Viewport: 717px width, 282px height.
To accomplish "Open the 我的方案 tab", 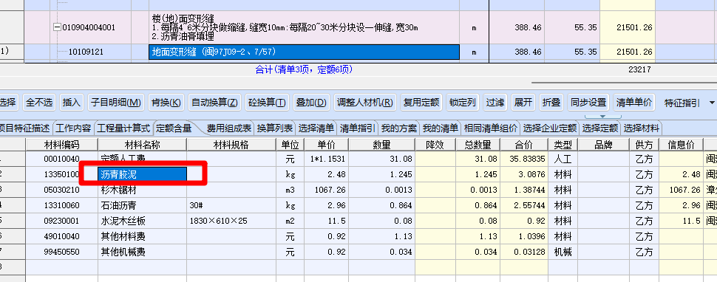I will (398, 128).
